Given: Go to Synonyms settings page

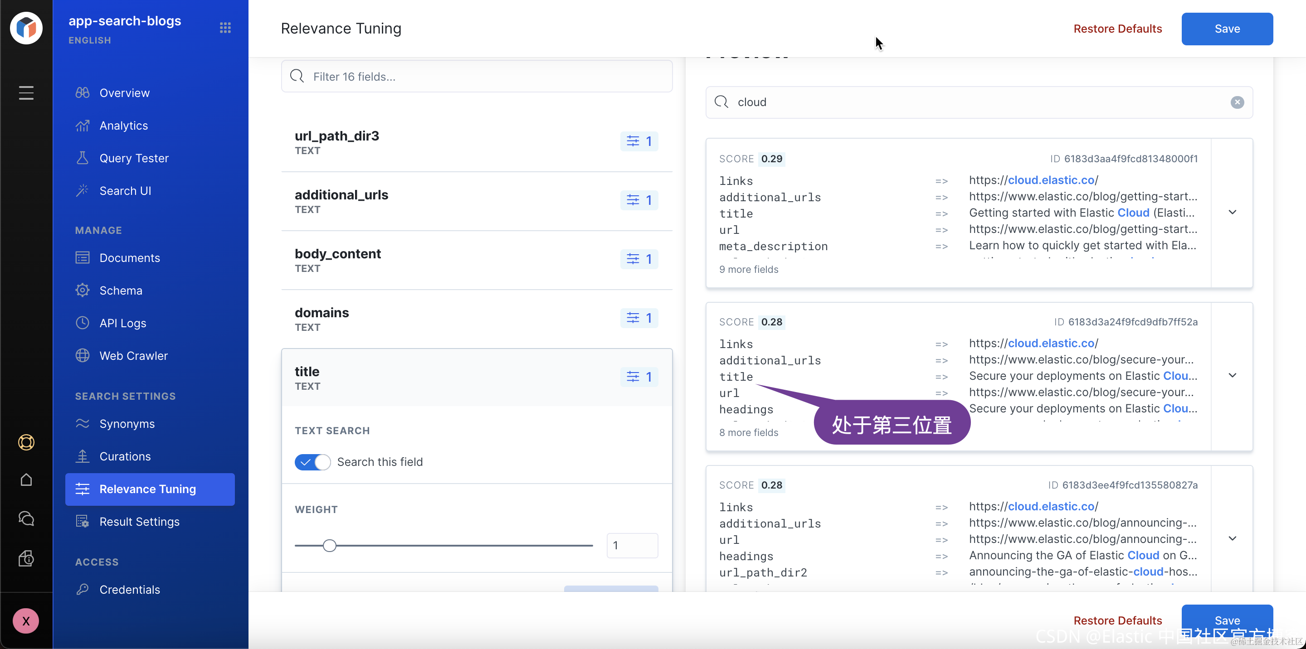Looking at the screenshot, I should pyautogui.click(x=127, y=424).
